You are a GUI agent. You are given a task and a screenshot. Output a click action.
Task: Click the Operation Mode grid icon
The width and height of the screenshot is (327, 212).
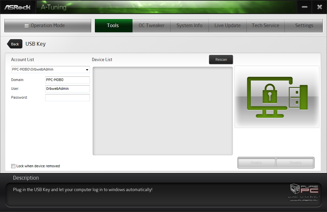[26, 26]
